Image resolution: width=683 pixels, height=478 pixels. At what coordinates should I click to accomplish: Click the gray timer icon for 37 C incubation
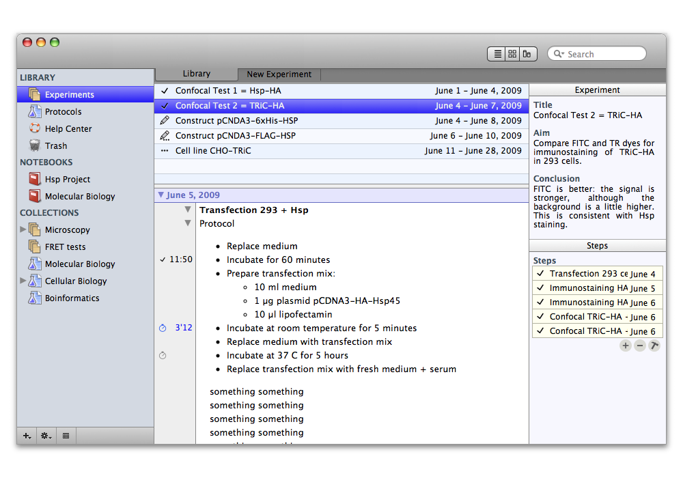click(x=163, y=355)
